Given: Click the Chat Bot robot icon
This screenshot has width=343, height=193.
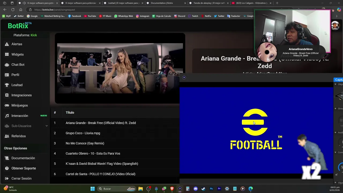Looking at the screenshot, I should coord(7,65).
